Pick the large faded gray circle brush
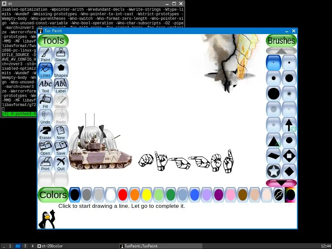The height and width of the screenshot is (249, 332). point(274,109)
